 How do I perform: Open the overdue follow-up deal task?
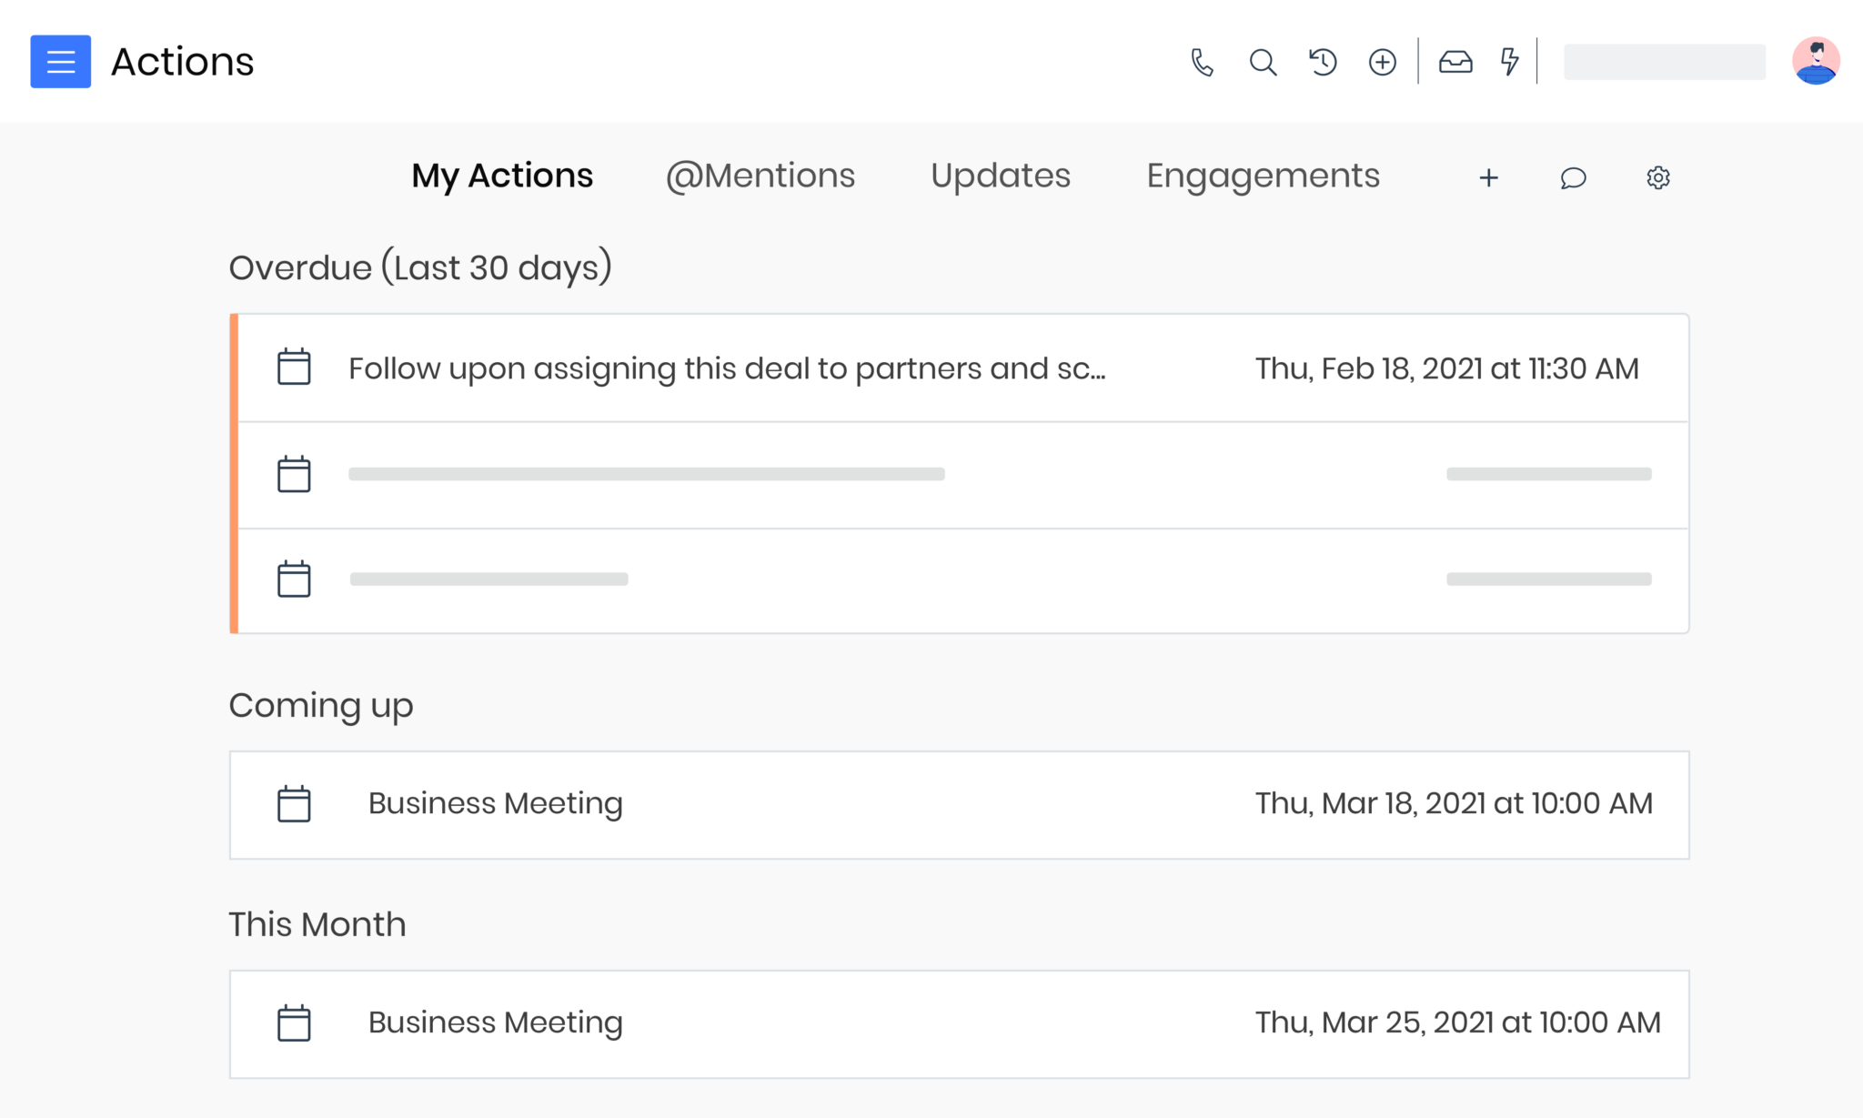click(728, 368)
